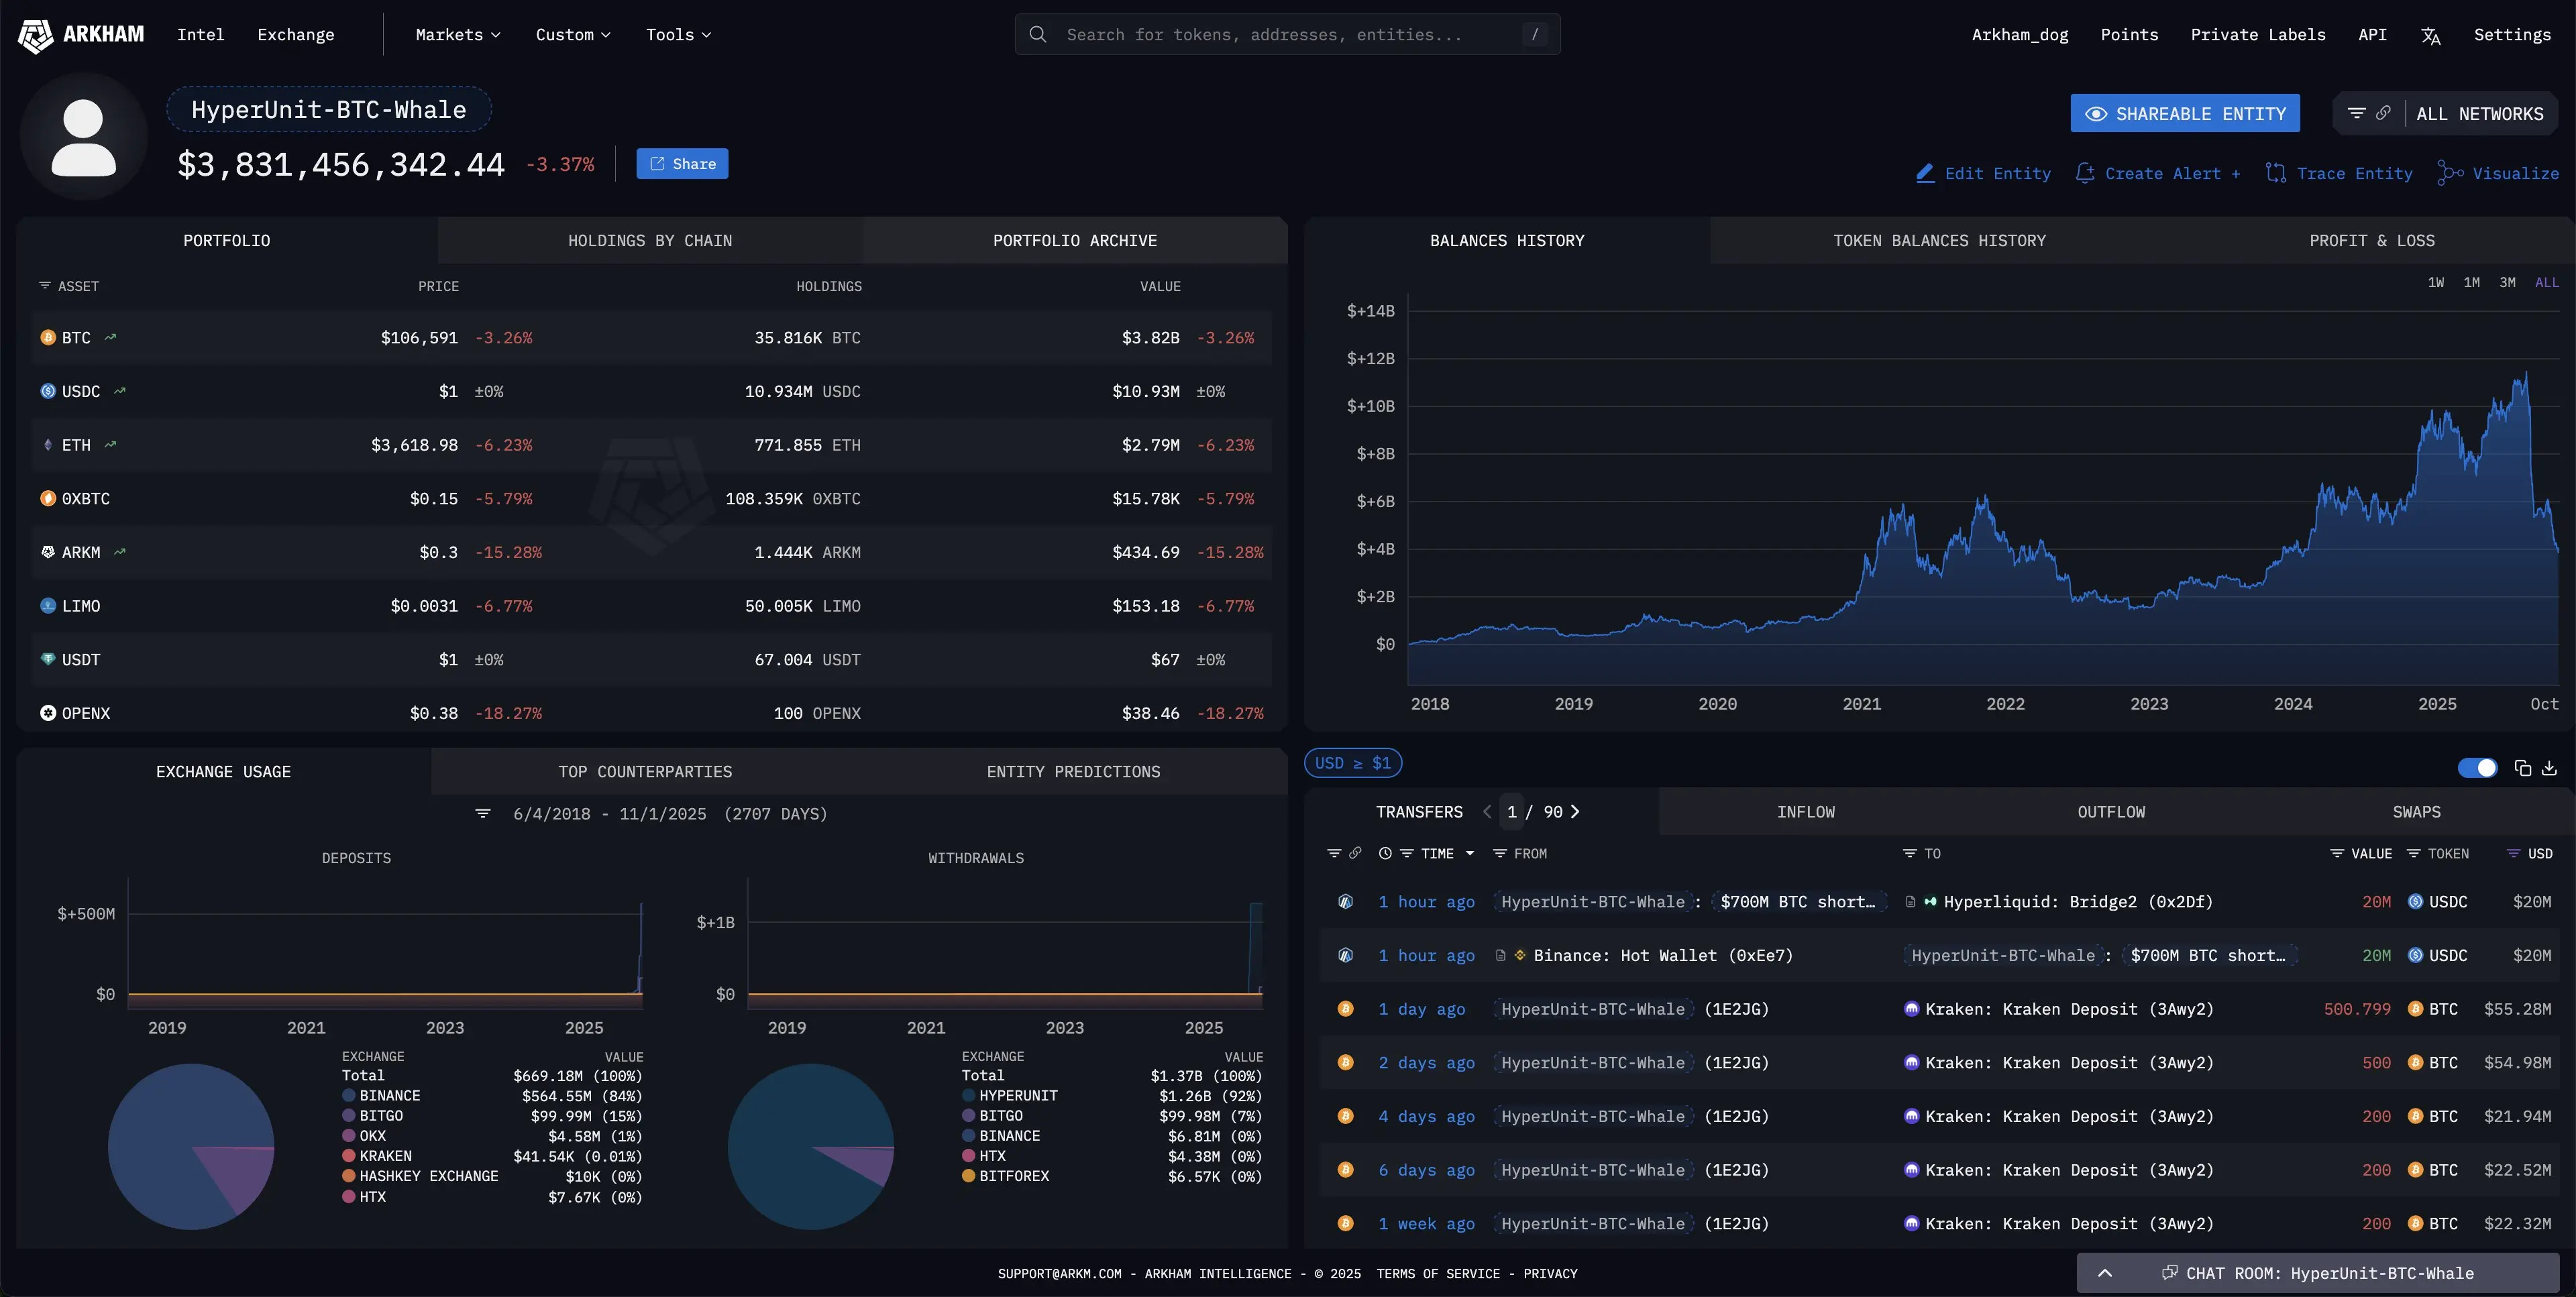Open the language translate icon

pyautogui.click(x=2430, y=34)
